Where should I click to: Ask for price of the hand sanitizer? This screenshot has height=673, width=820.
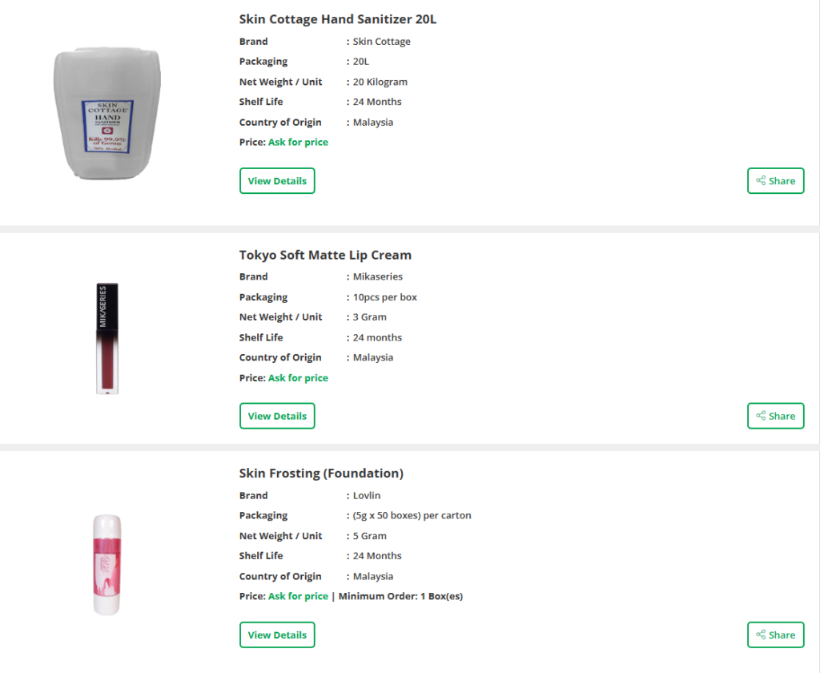[x=298, y=143]
